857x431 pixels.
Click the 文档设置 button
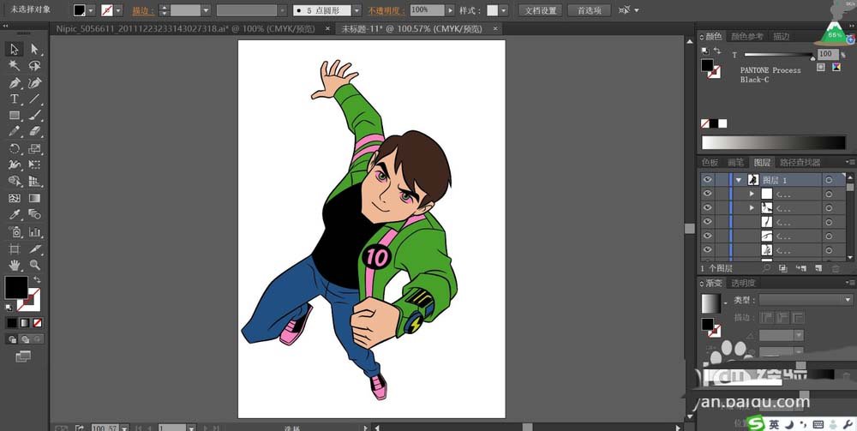tap(540, 10)
